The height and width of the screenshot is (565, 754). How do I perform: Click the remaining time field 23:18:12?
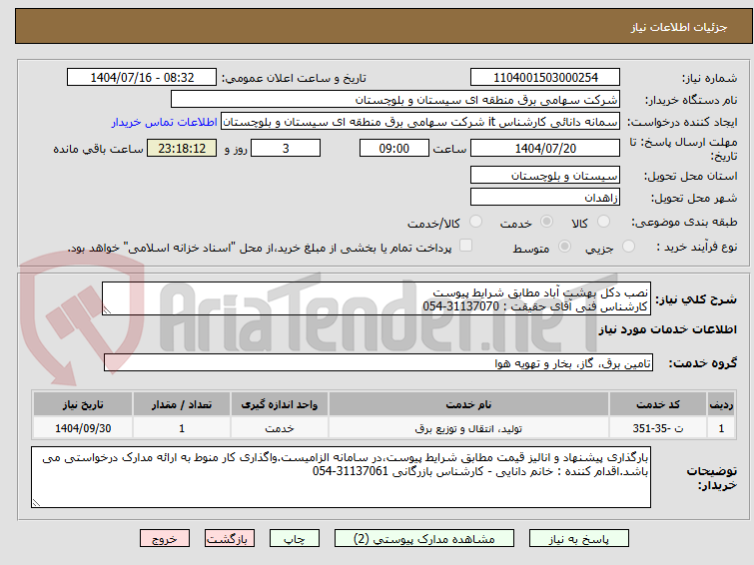coord(182,148)
